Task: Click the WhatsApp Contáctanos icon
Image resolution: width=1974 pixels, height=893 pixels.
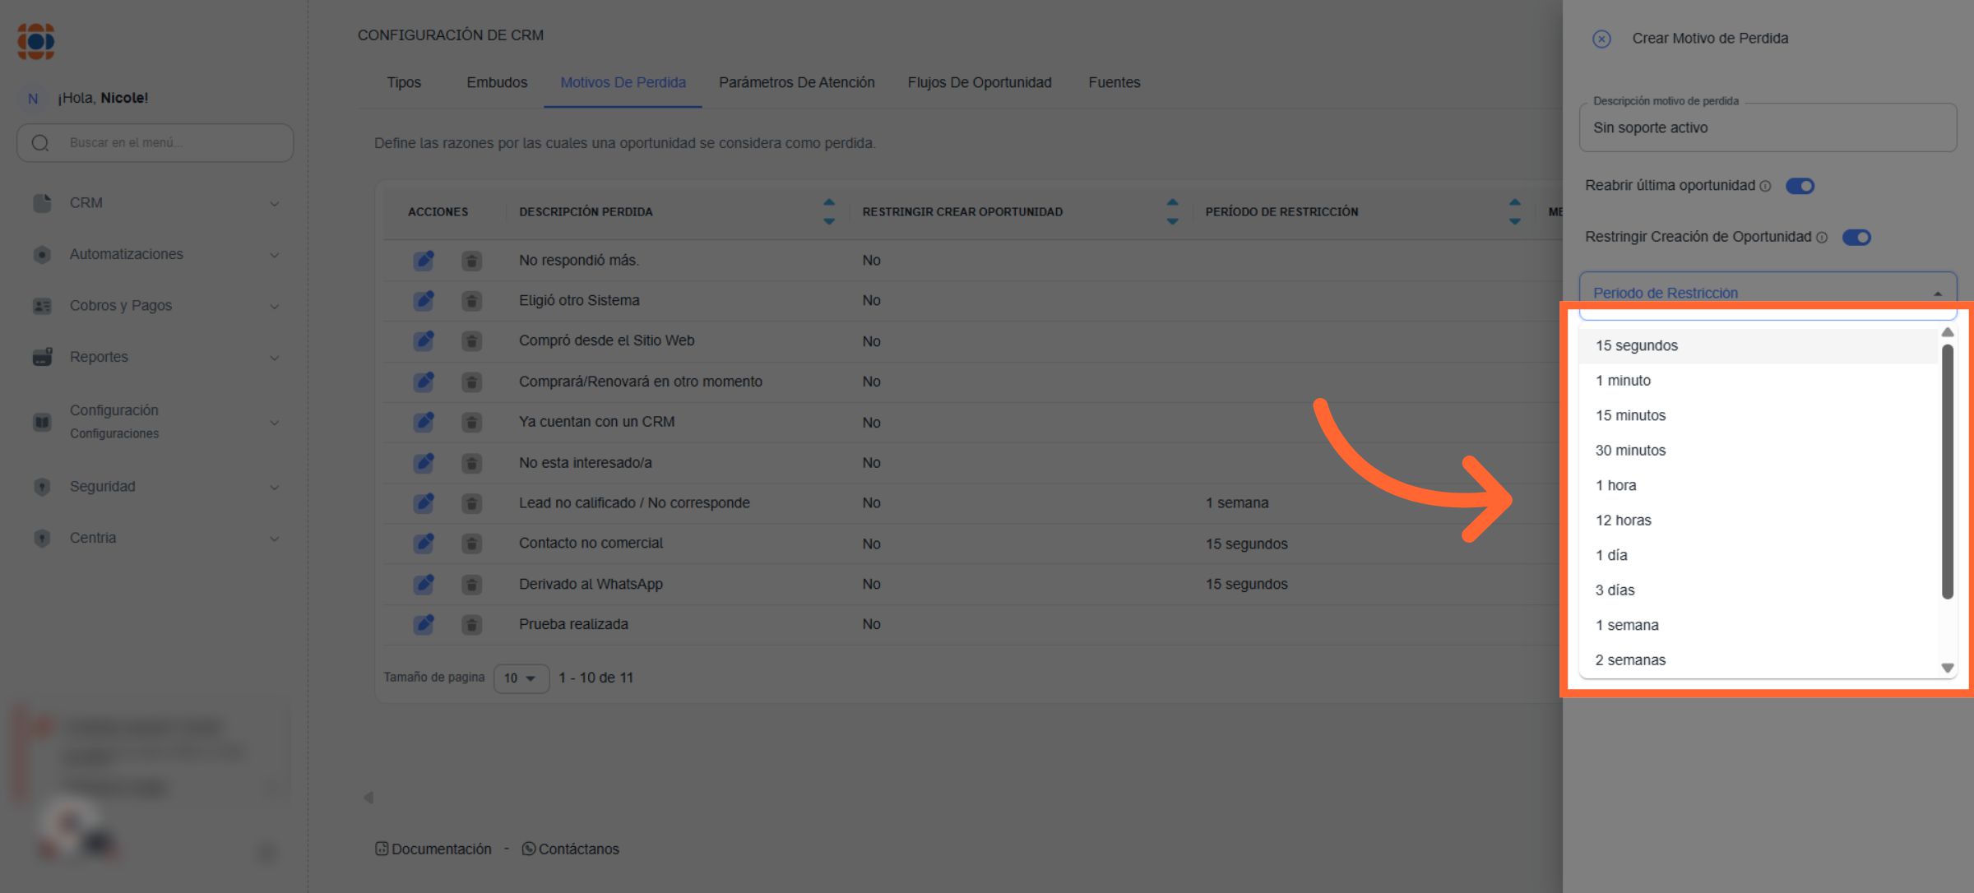Action: (528, 849)
